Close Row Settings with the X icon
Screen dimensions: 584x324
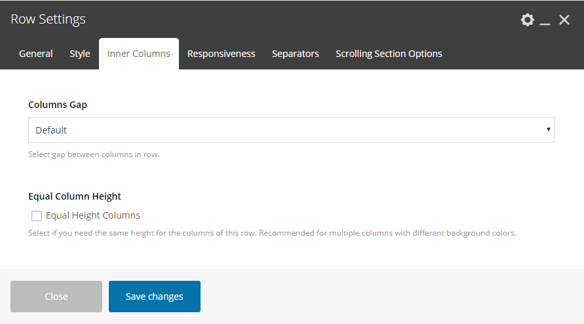pyautogui.click(x=564, y=20)
